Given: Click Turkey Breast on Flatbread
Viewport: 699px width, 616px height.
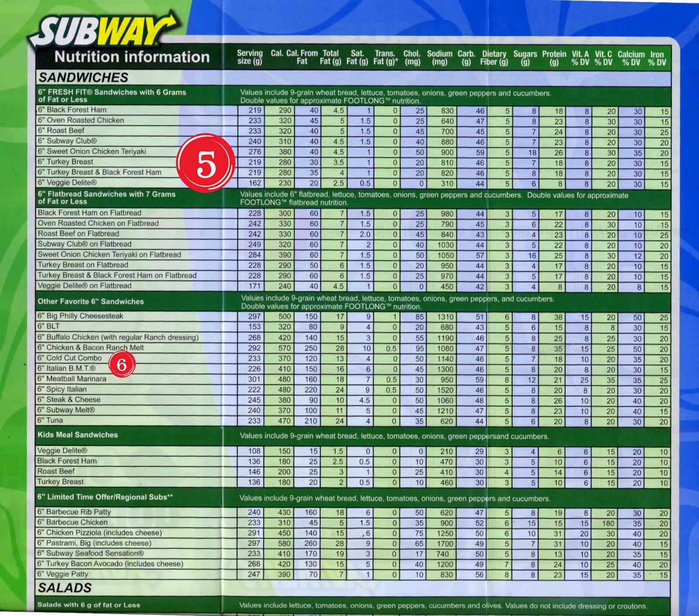Looking at the screenshot, I should tap(83, 265).
